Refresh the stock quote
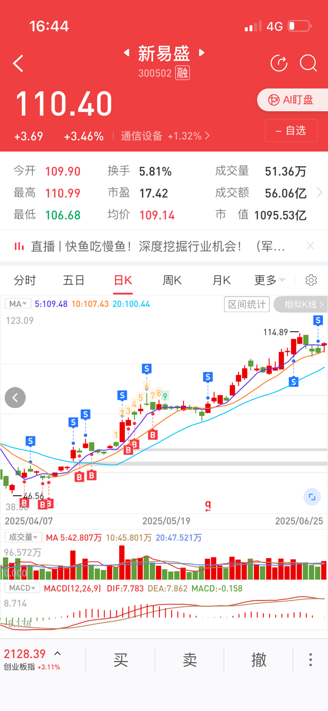The width and height of the screenshot is (328, 711). pos(279,63)
